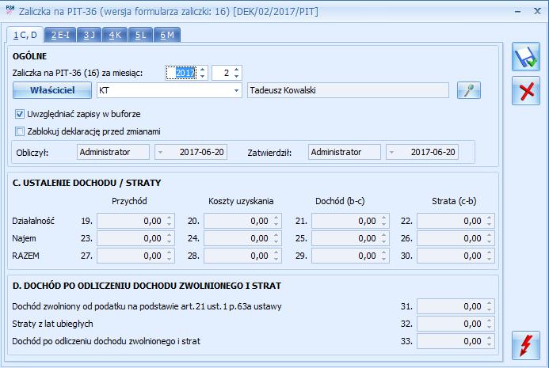Screen dimensions: 549x368
Task: Click the Obliczył Administrator field
Action: click(x=113, y=152)
